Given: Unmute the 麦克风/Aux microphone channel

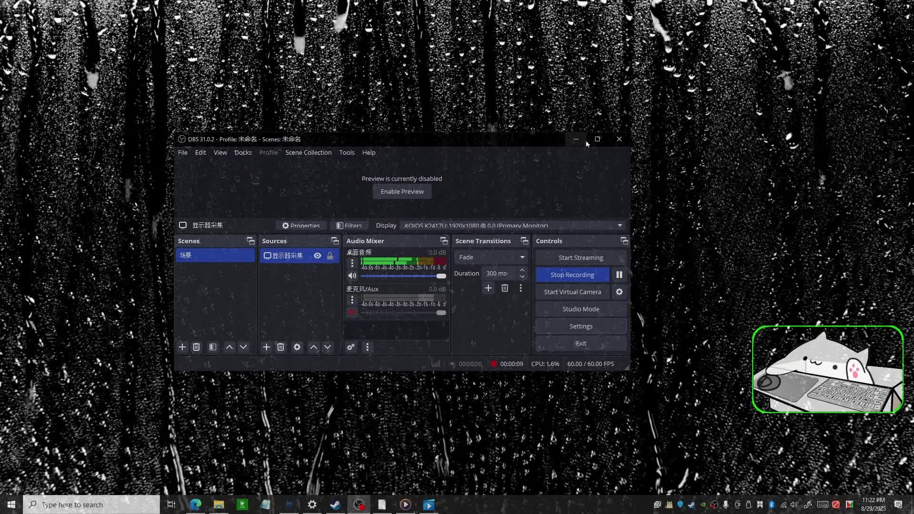Looking at the screenshot, I should click(x=352, y=312).
